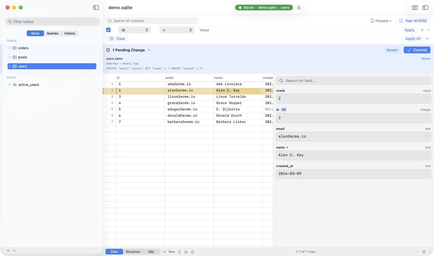This screenshot has width=434, height=256.
Task: Click the name column header
Action: click(238, 78)
